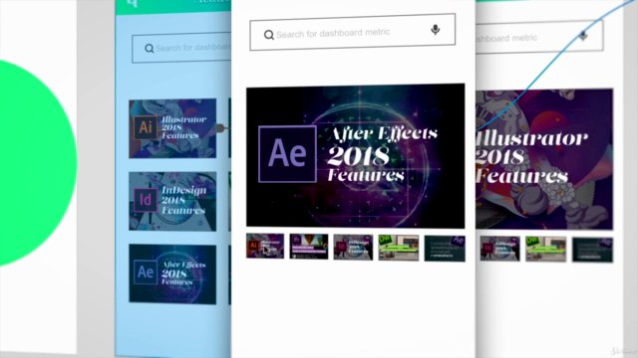Click the Dw Dreamweaver thumbnail in center strip
The width and height of the screenshot is (638, 358).
(399, 248)
